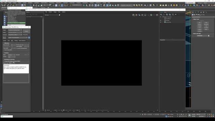
Task: Open the Engine type dropdown
Action: click(11, 63)
